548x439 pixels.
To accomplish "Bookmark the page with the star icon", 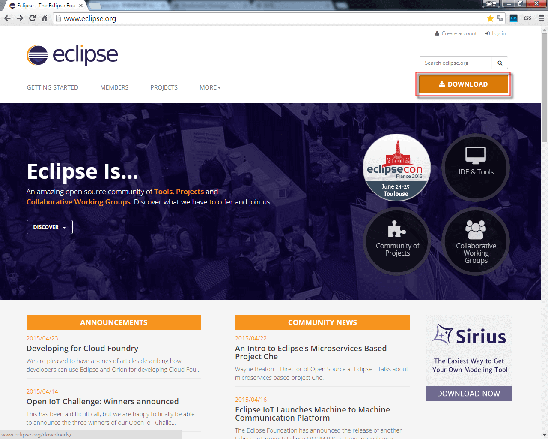I will coord(491,18).
